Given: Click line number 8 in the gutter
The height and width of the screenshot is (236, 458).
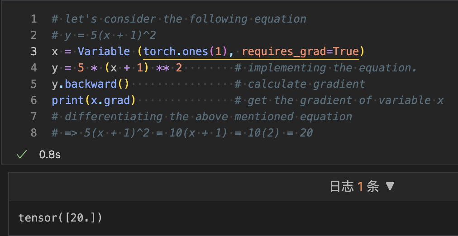Looking at the screenshot, I should (33, 133).
